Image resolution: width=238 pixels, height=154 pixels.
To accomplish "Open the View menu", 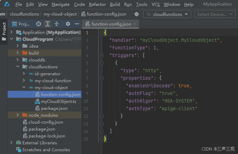I will click(x=43, y=4).
